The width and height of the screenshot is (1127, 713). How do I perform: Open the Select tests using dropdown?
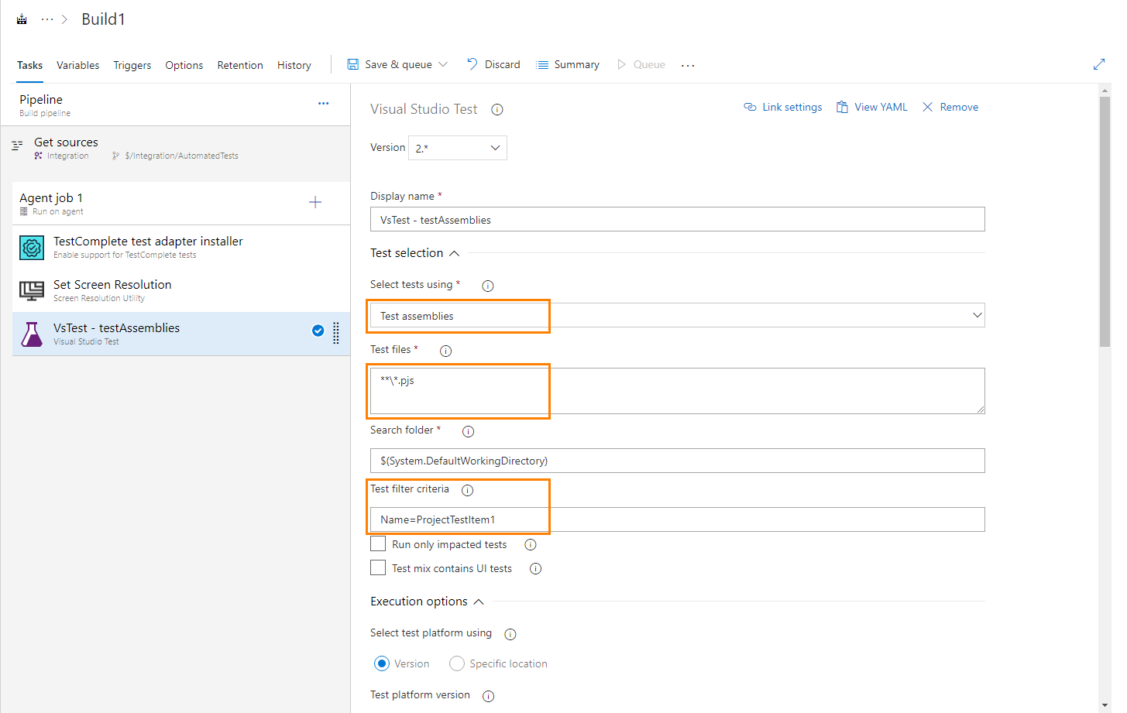pos(977,315)
